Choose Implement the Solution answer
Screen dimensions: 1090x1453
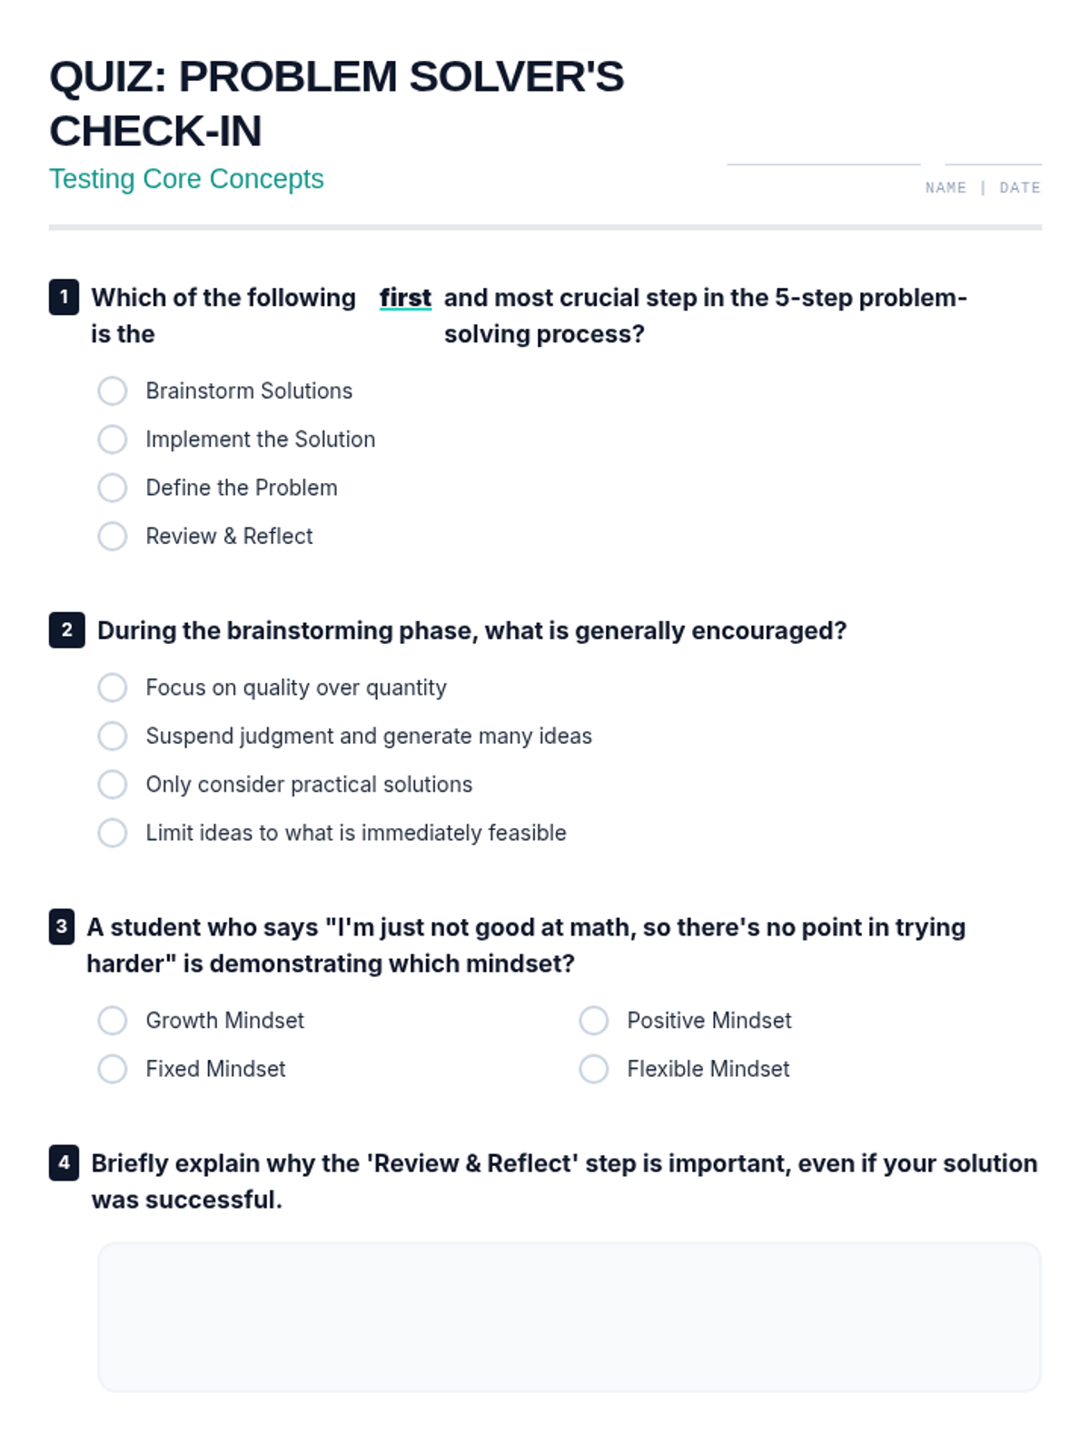(x=113, y=440)
